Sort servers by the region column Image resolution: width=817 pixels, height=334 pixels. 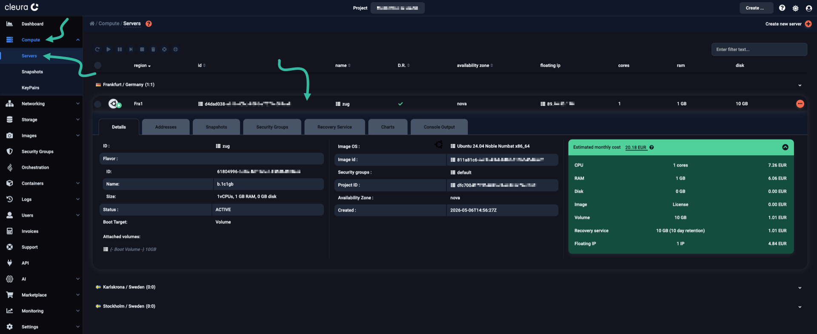pos(142,66)
